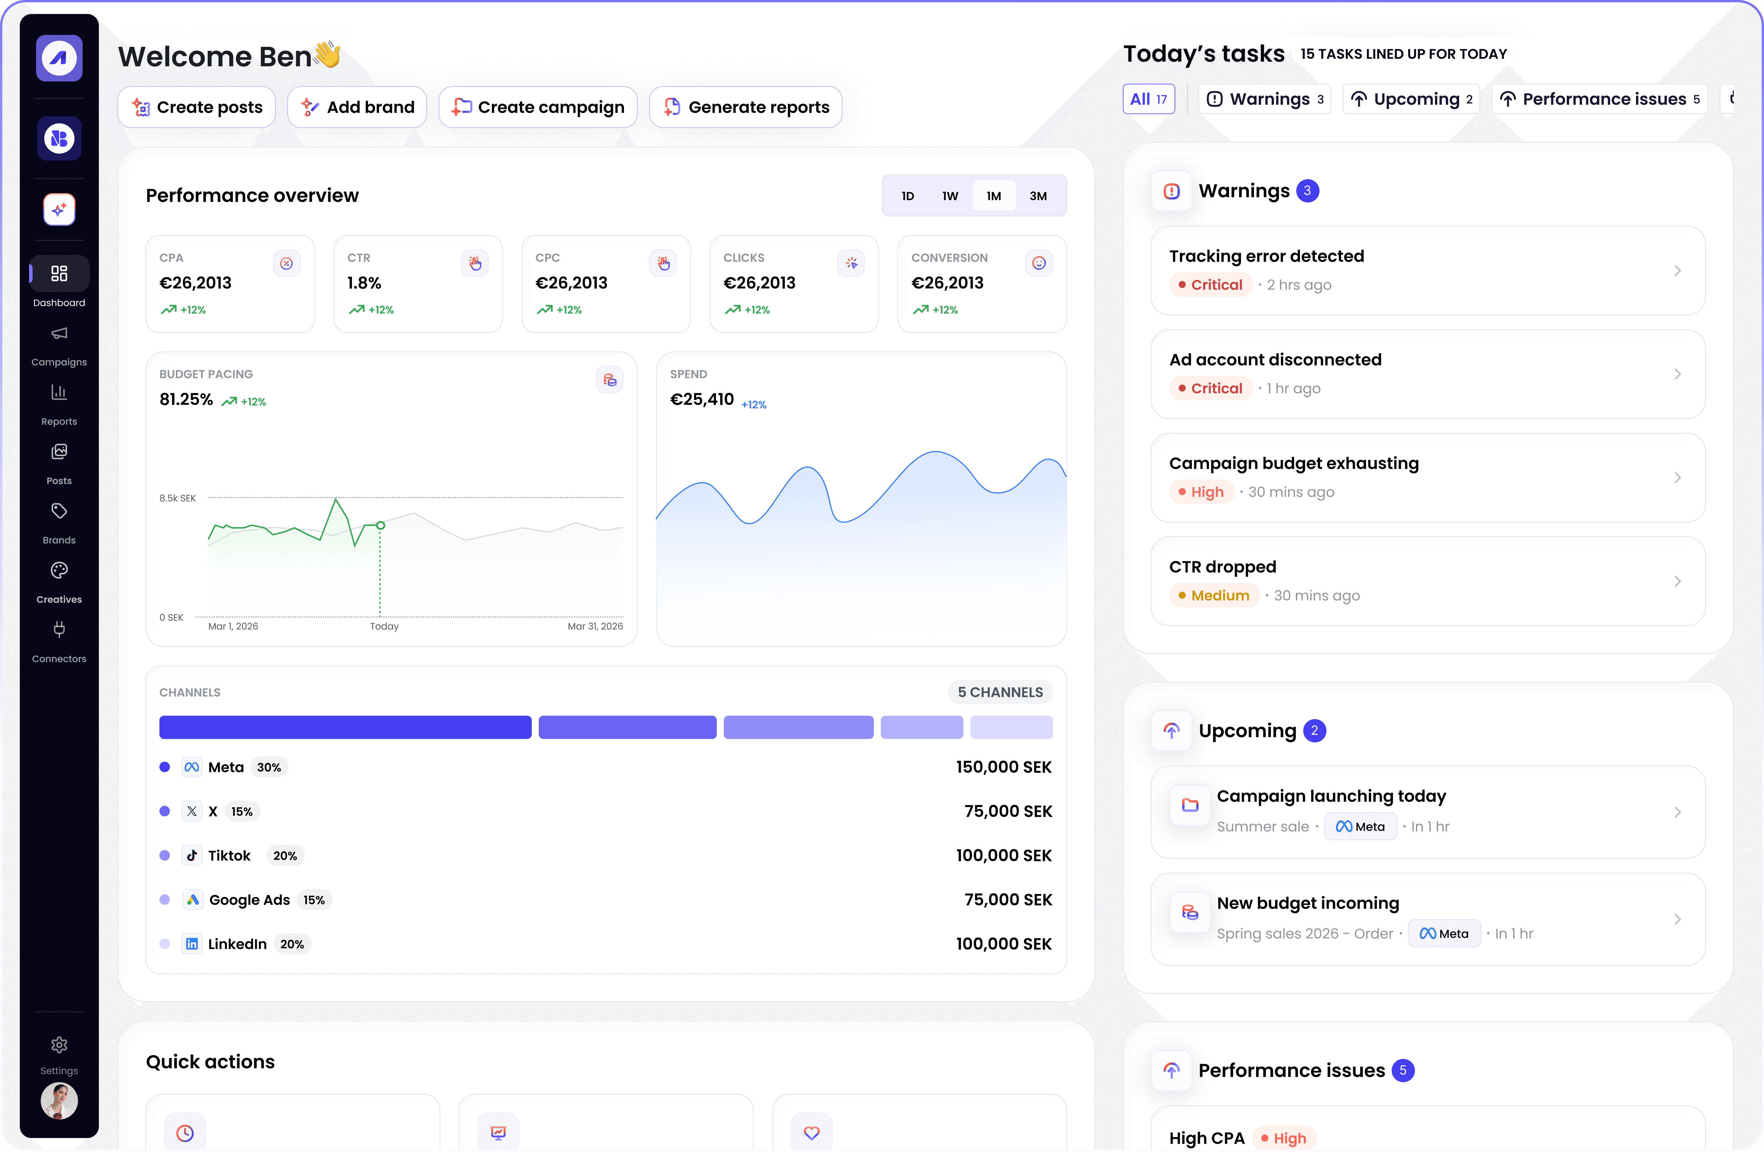Click the Warnings section alert icon
Viewport: 1764px width, 1152px height.
1171,191
